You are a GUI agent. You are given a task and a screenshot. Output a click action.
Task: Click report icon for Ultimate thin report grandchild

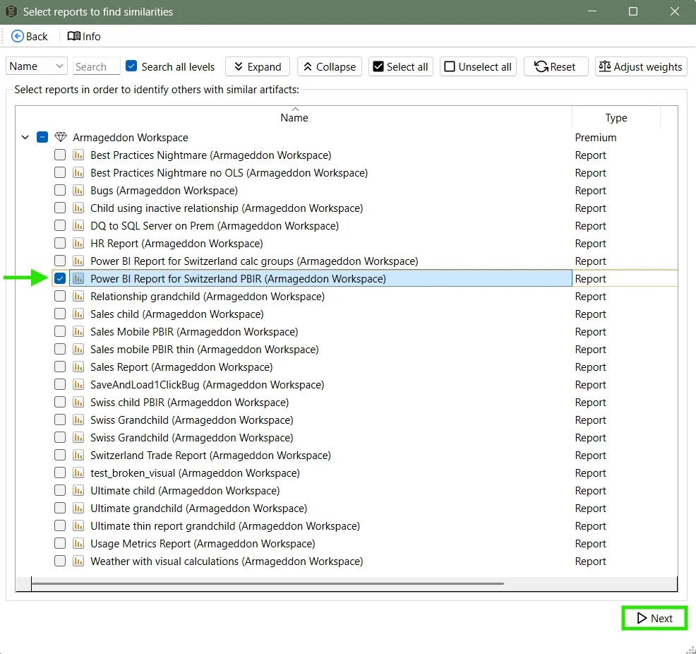(x=78, y=525)
